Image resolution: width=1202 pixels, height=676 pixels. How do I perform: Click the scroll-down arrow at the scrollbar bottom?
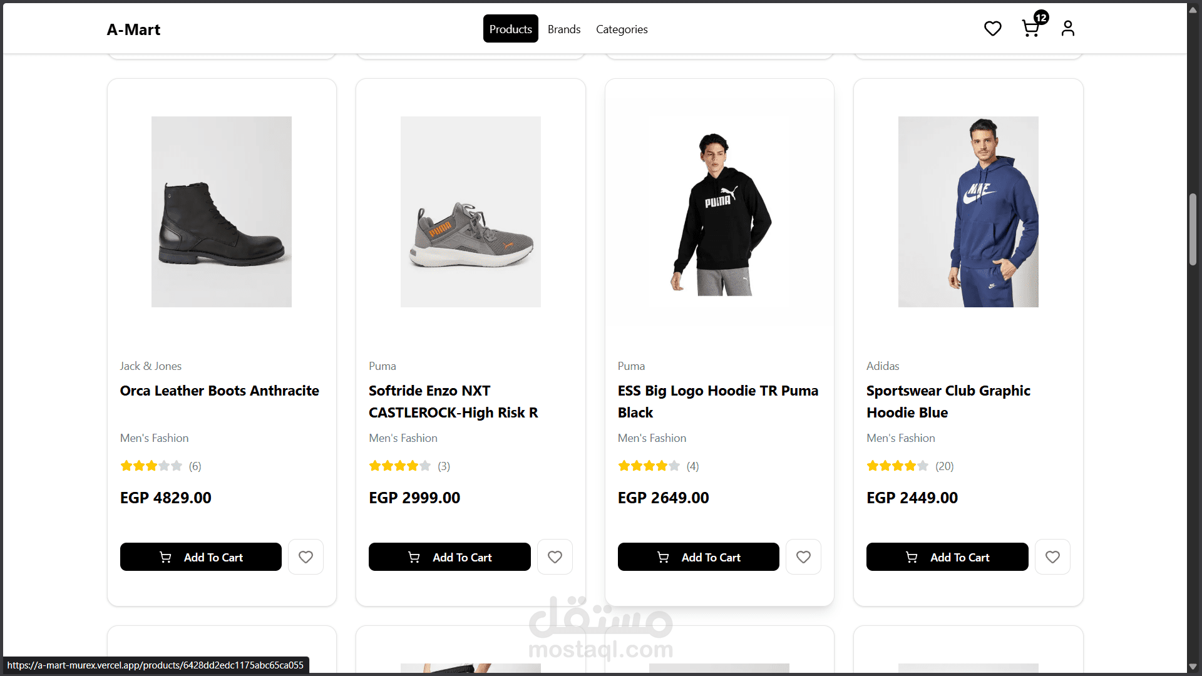tap(1193, 667)
